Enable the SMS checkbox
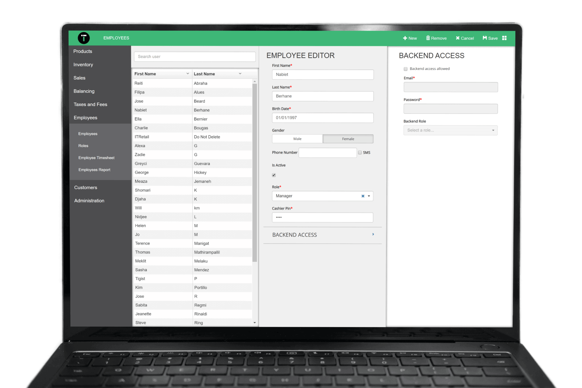Viewport: 582px width, 388px height. click(x=360, y=152)
